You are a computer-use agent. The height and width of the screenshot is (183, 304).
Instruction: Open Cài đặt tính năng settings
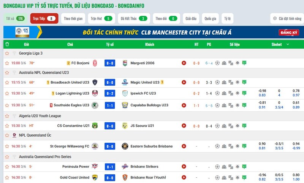pyautogui.click(x=287, y=19)
